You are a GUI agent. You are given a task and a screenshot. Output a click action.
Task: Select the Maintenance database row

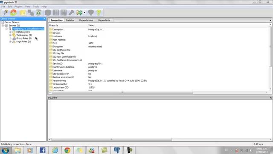(159, 67)
